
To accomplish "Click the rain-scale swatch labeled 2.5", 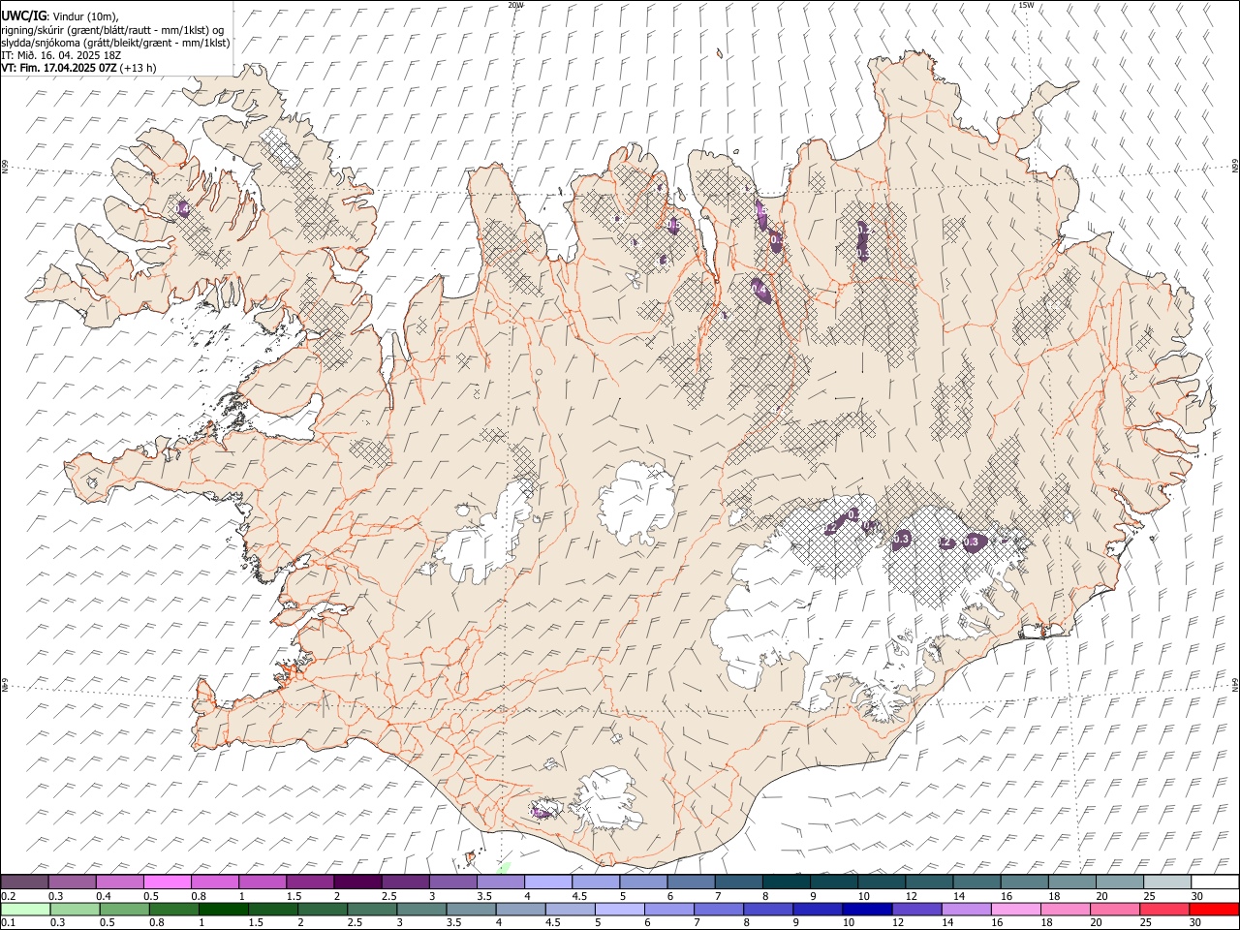I will (x=372, y=910).
